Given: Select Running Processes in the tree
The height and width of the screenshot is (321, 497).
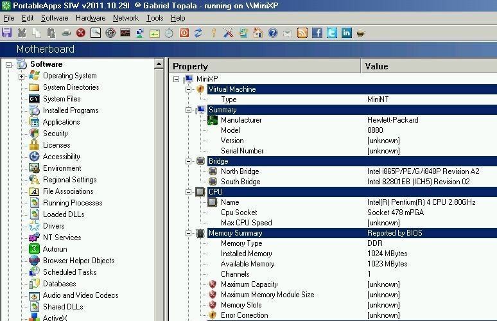Looking at the screenshot, I should pos(73,203).
